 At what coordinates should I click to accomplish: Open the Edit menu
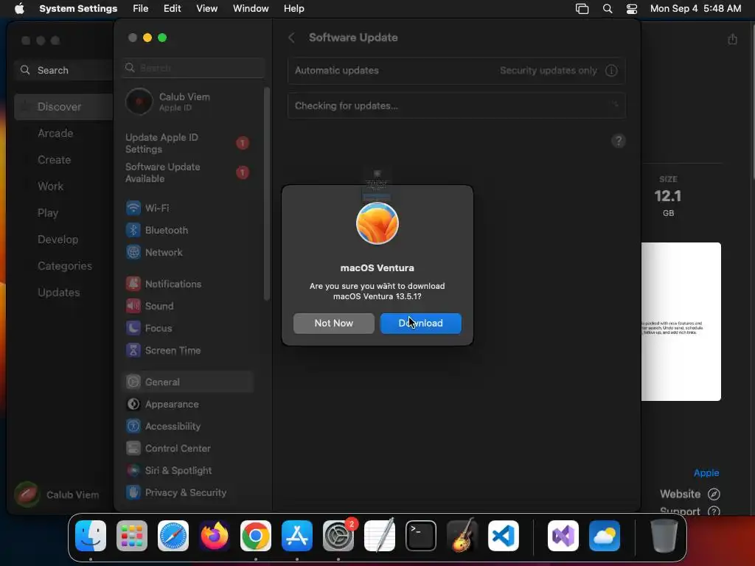pos(173,9)
